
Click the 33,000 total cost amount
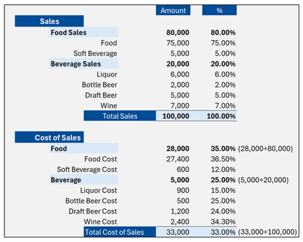(x=177, y=232)
